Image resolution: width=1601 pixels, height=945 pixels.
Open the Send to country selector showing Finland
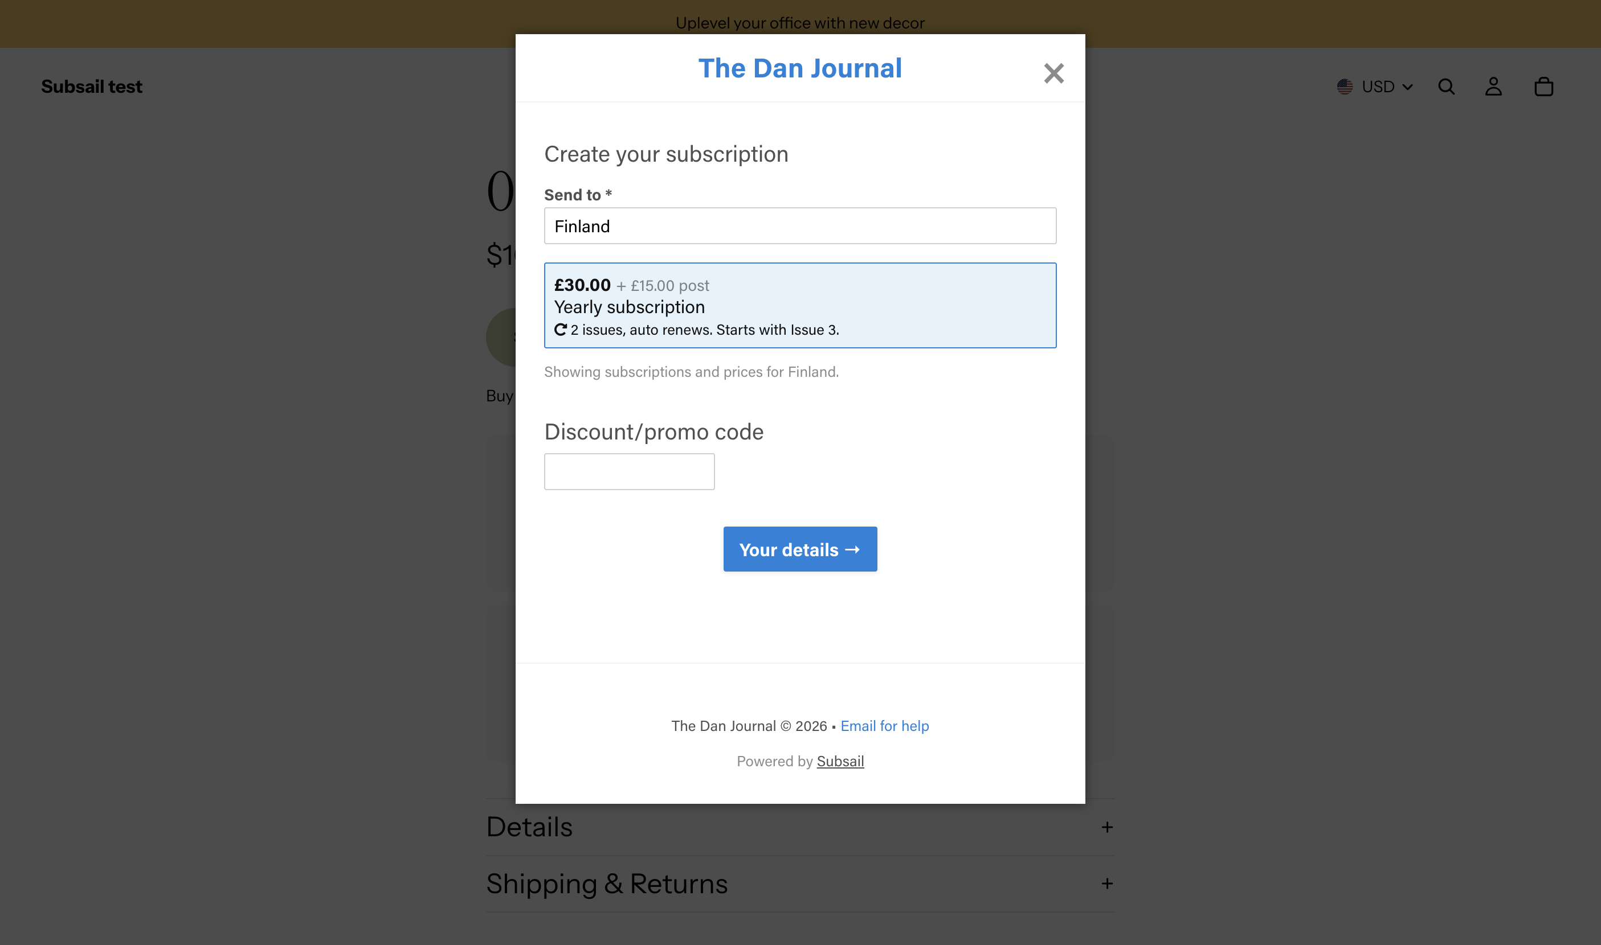coord(800,226)
